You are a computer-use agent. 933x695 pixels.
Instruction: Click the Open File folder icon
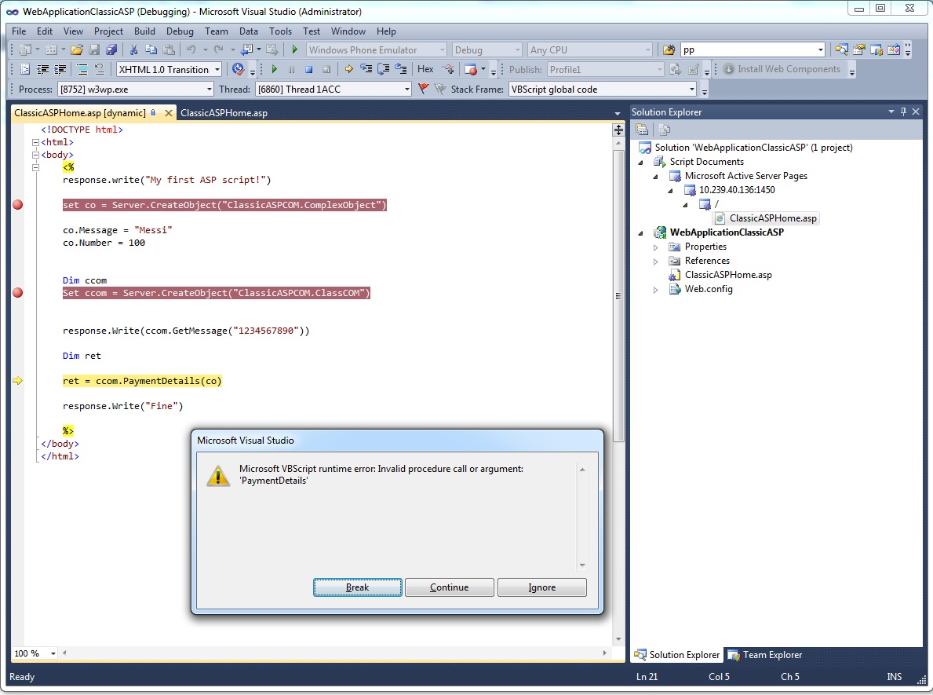[x=77, y=50]
